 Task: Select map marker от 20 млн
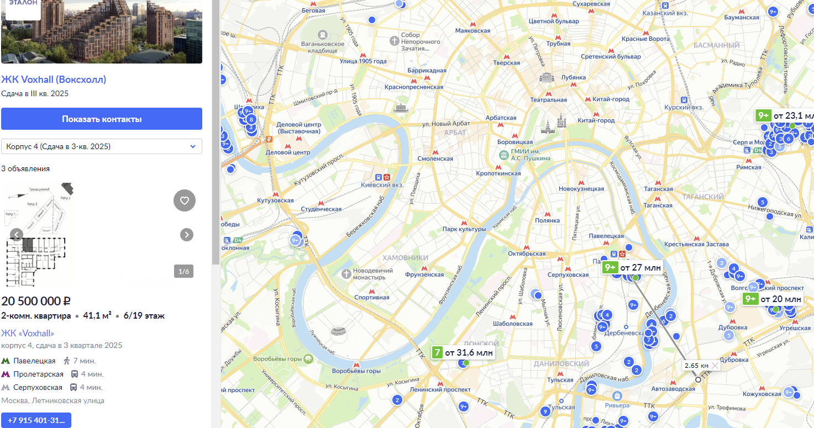773,299
